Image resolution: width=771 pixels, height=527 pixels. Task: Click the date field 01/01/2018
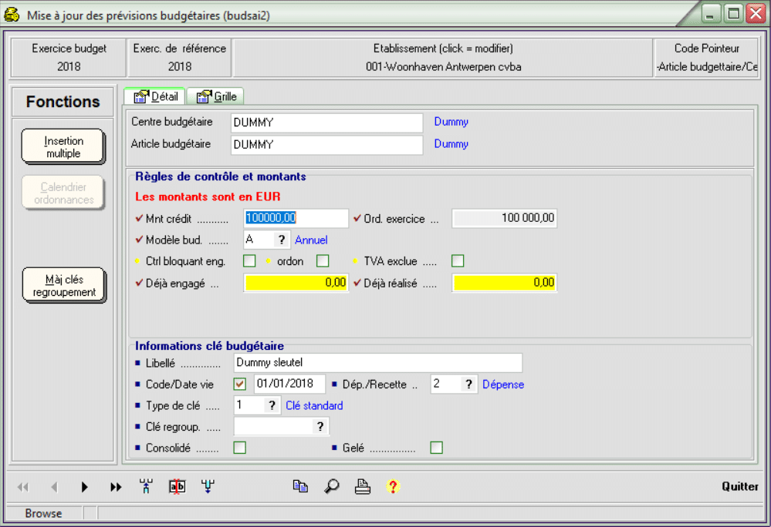(289, 384)
